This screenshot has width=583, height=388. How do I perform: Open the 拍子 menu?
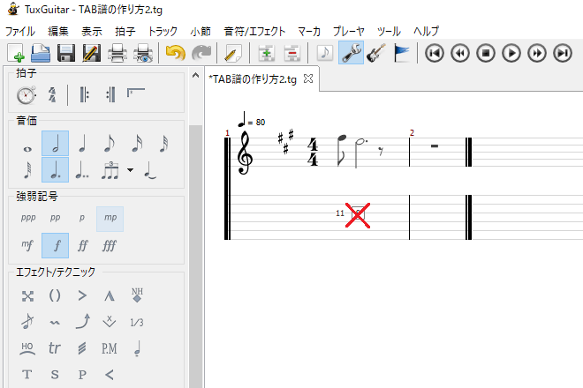click(125, 31)
